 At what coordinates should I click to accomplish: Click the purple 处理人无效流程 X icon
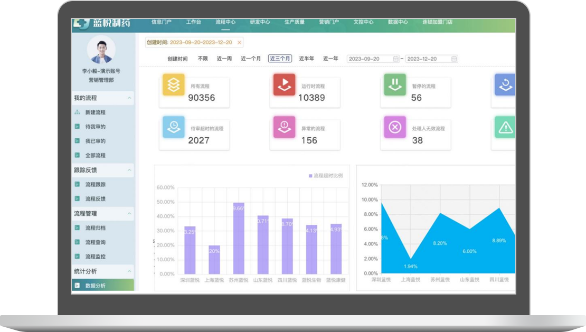tap(395, 127)
